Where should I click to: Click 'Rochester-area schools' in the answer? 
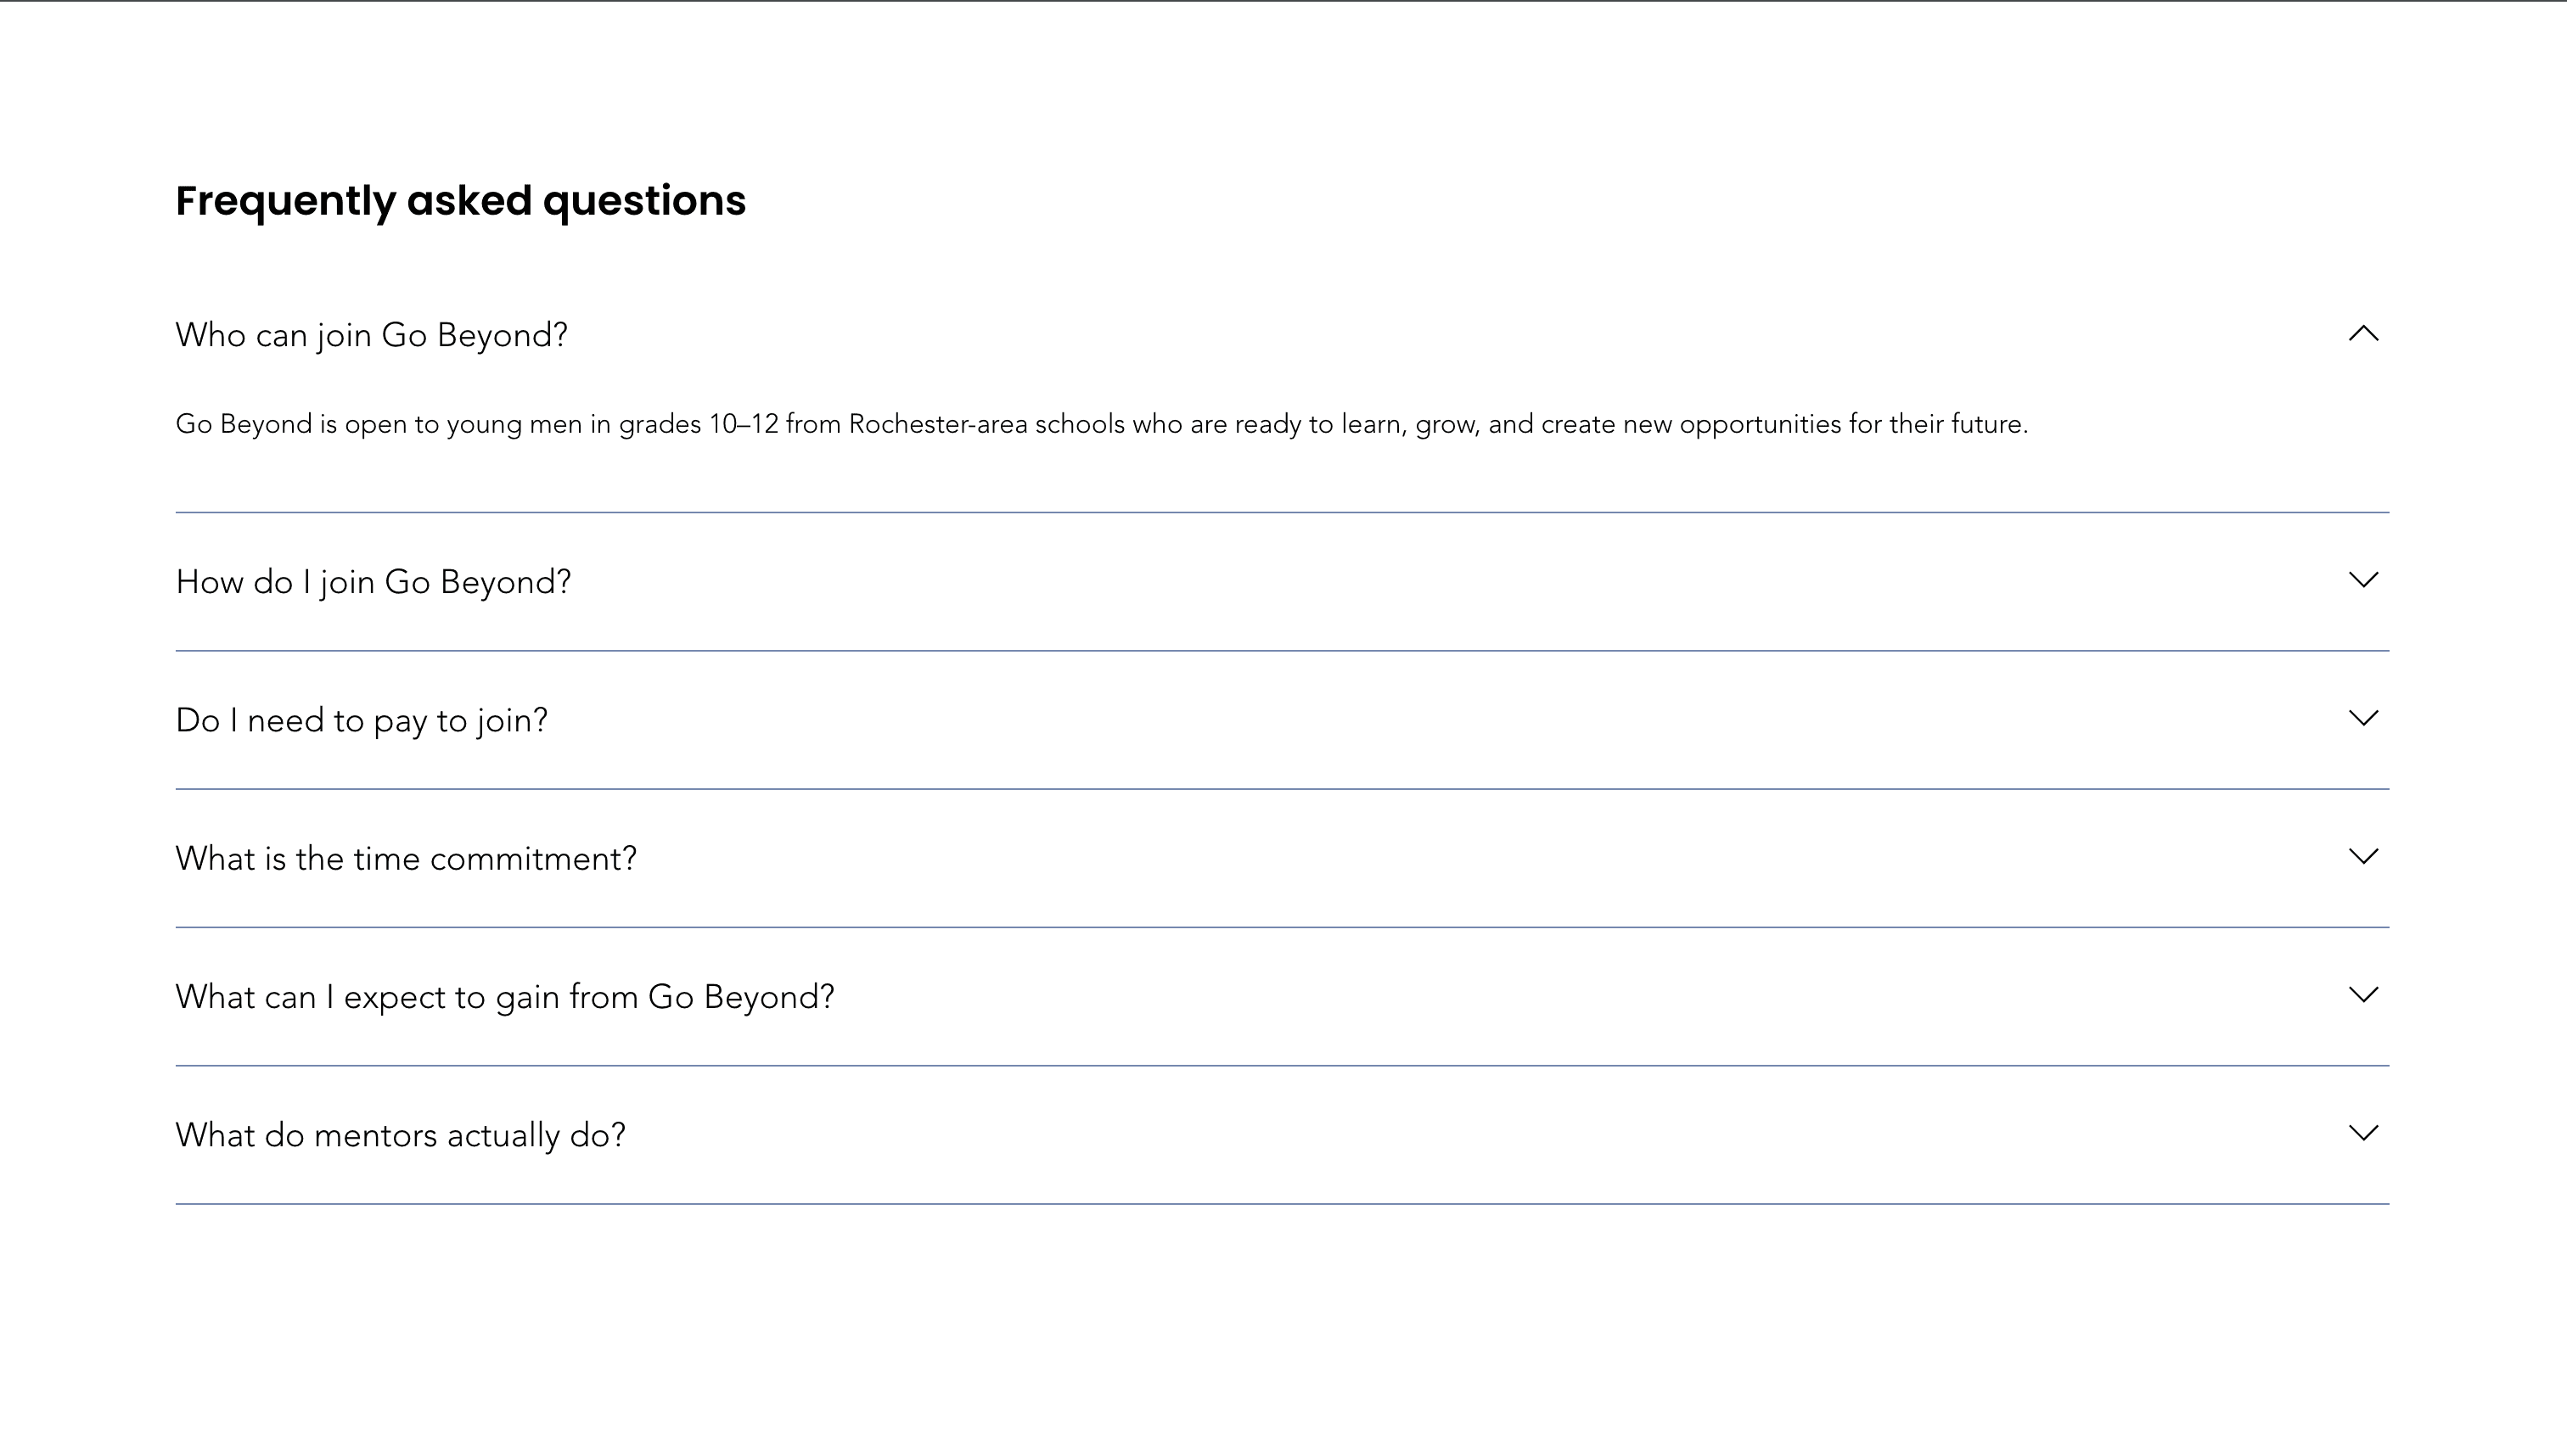click(x=986, y=424)
